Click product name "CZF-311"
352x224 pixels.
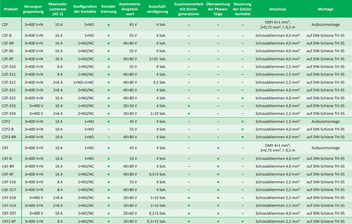(x=9, y=74)
